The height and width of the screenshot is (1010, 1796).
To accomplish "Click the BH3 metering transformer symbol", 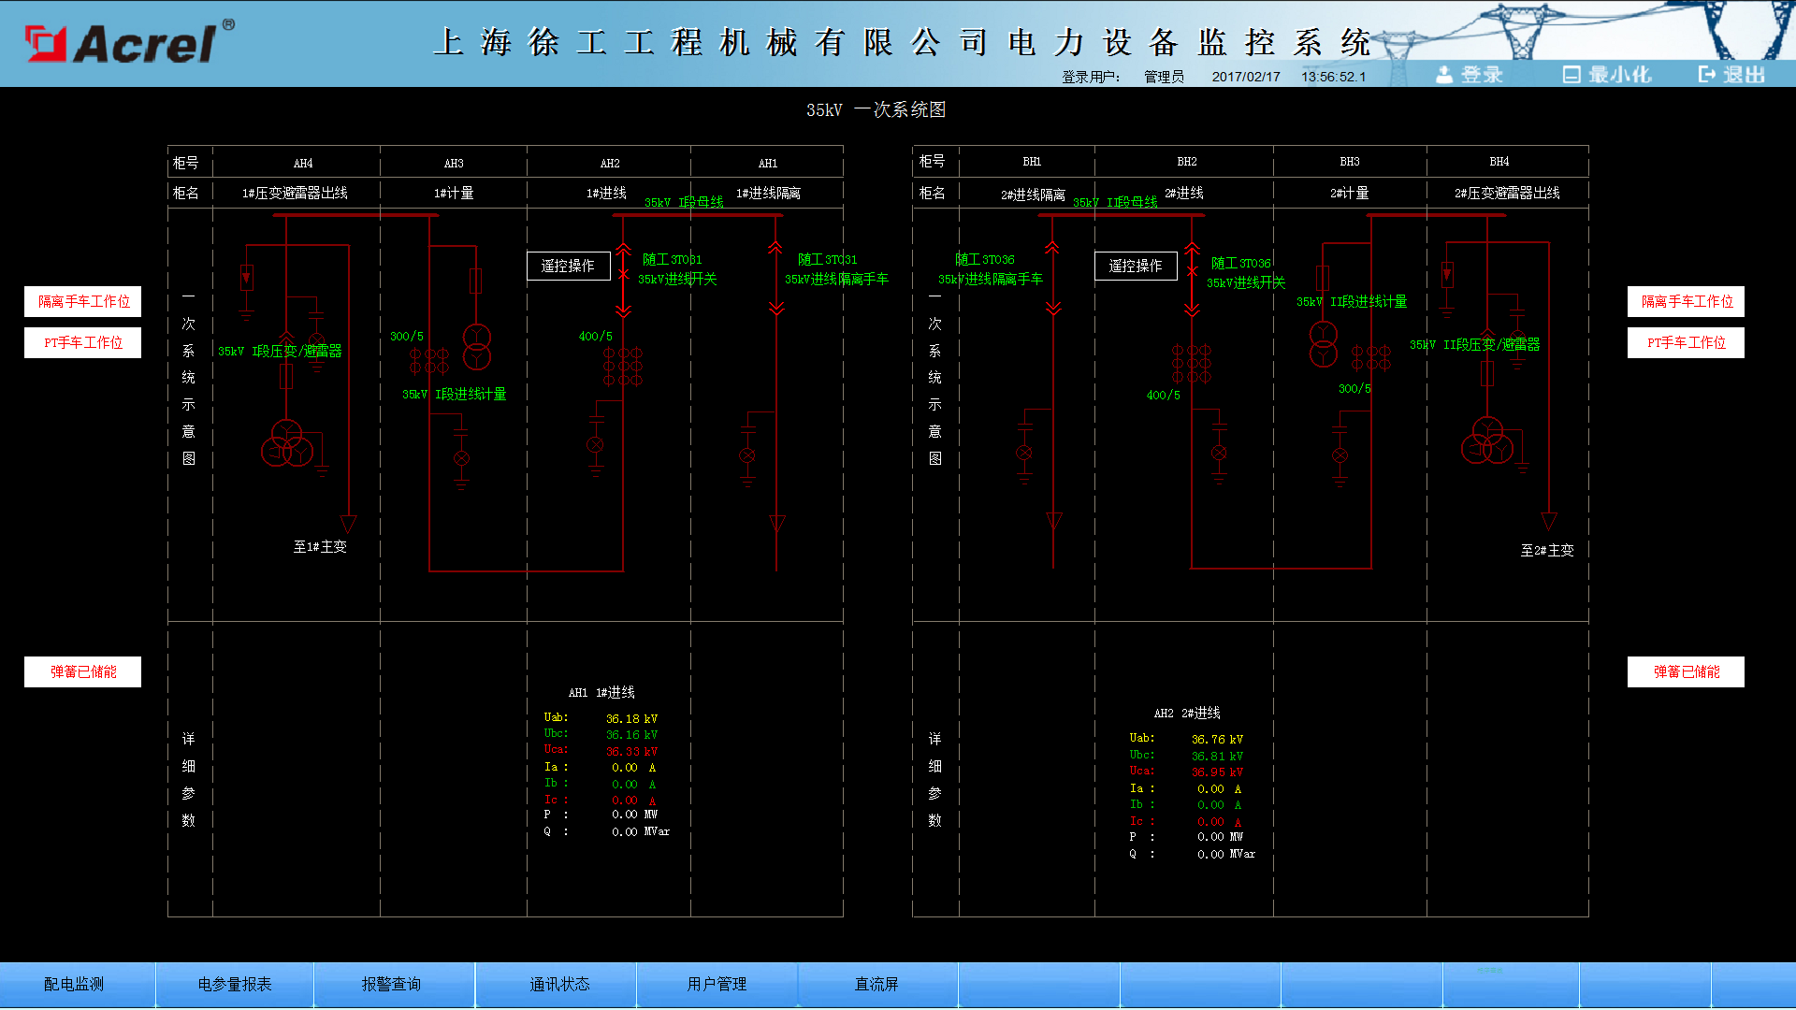I will point(1323,344).
